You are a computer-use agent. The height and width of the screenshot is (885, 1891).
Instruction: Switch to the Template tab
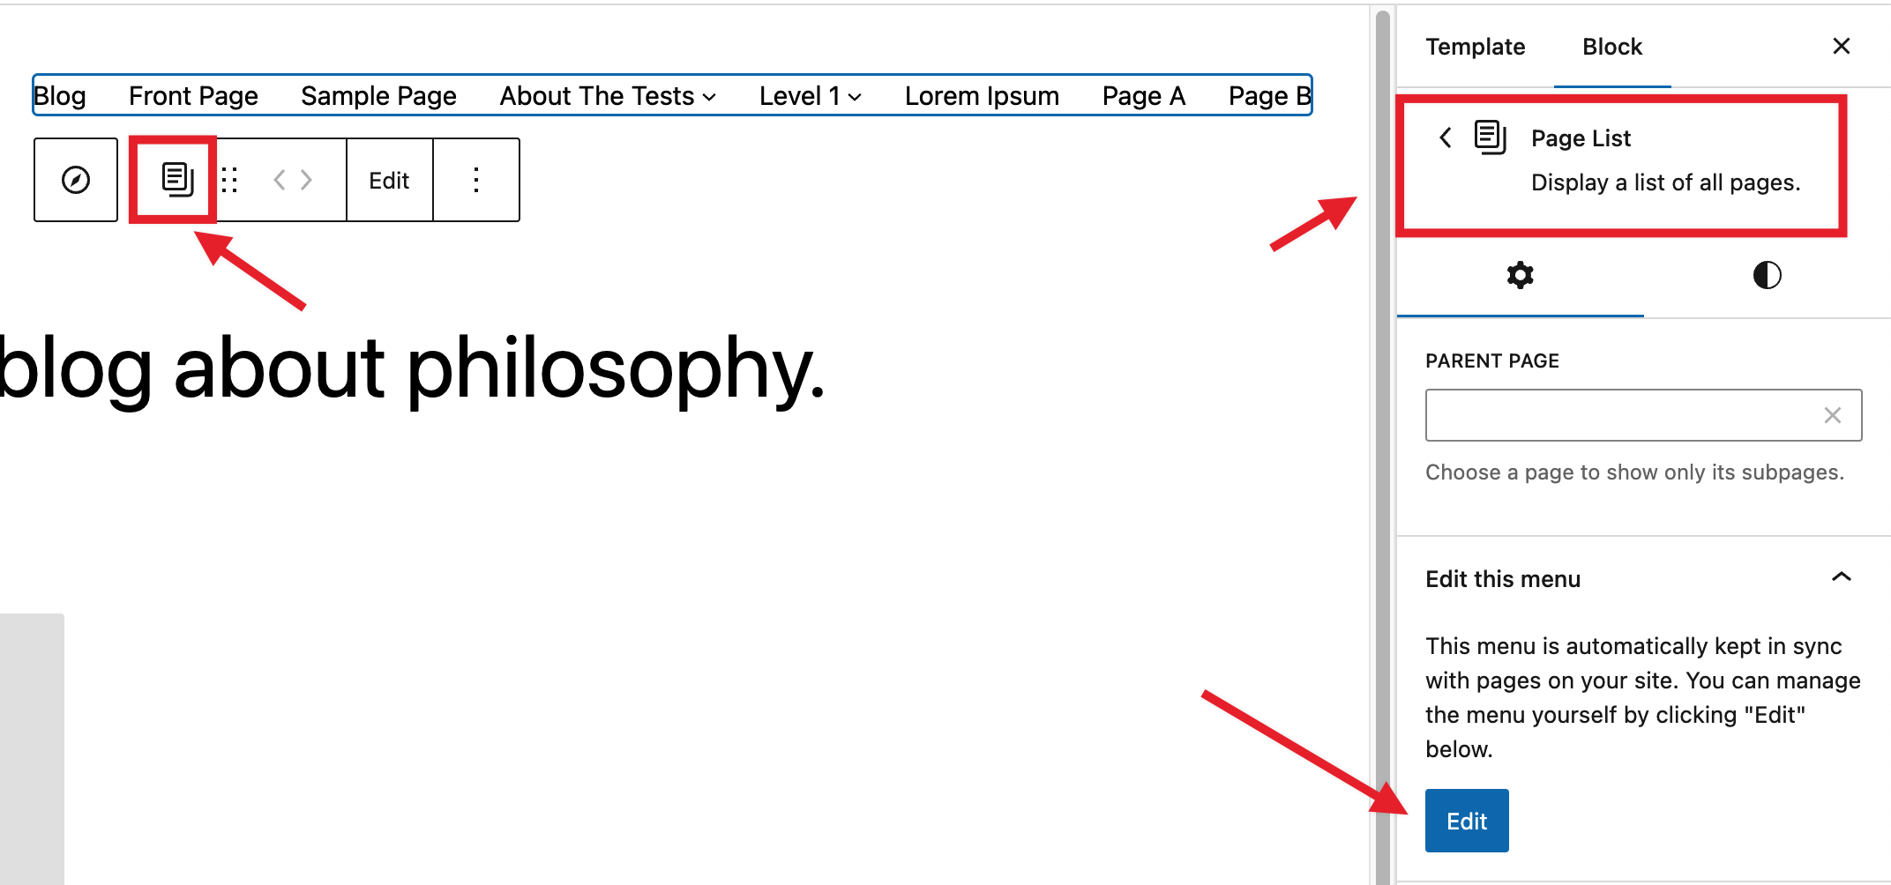pyautogui.click(x=1475, y=47)
